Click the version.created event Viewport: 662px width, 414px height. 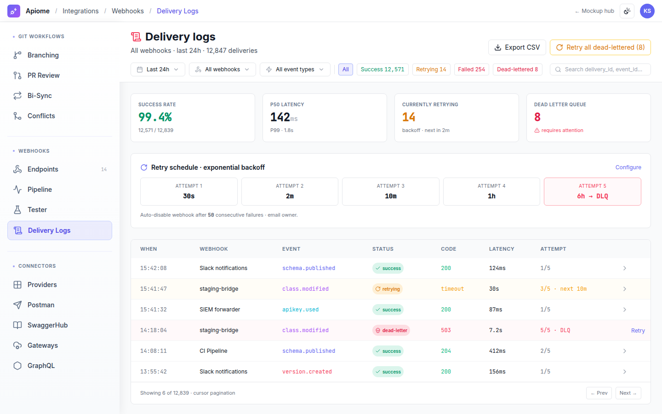(307, 372)
